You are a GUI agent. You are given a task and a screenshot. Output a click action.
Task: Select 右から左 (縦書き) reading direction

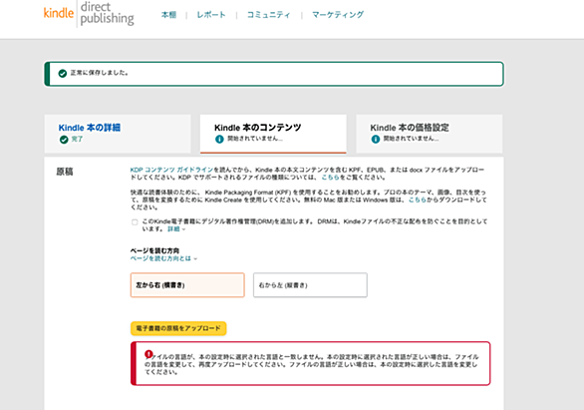(x=310, y=285)
